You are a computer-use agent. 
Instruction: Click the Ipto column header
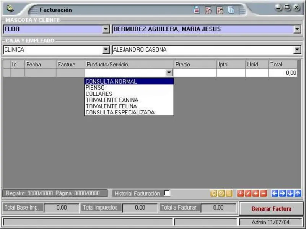pyautogui.click(x=231, y=65)
